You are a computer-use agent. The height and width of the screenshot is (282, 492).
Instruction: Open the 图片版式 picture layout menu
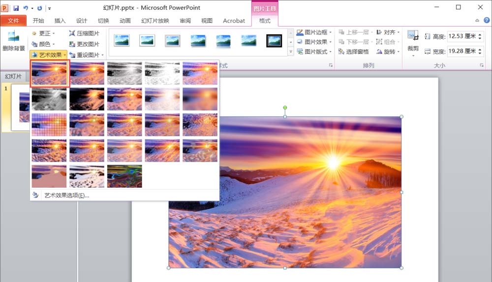pyautogui.click(x=314, y=52)
